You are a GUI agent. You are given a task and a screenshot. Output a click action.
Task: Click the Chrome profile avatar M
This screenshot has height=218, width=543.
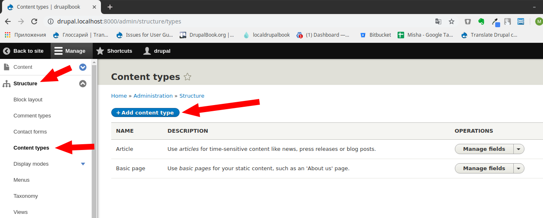pyautogui.click(x=539, y=21)
